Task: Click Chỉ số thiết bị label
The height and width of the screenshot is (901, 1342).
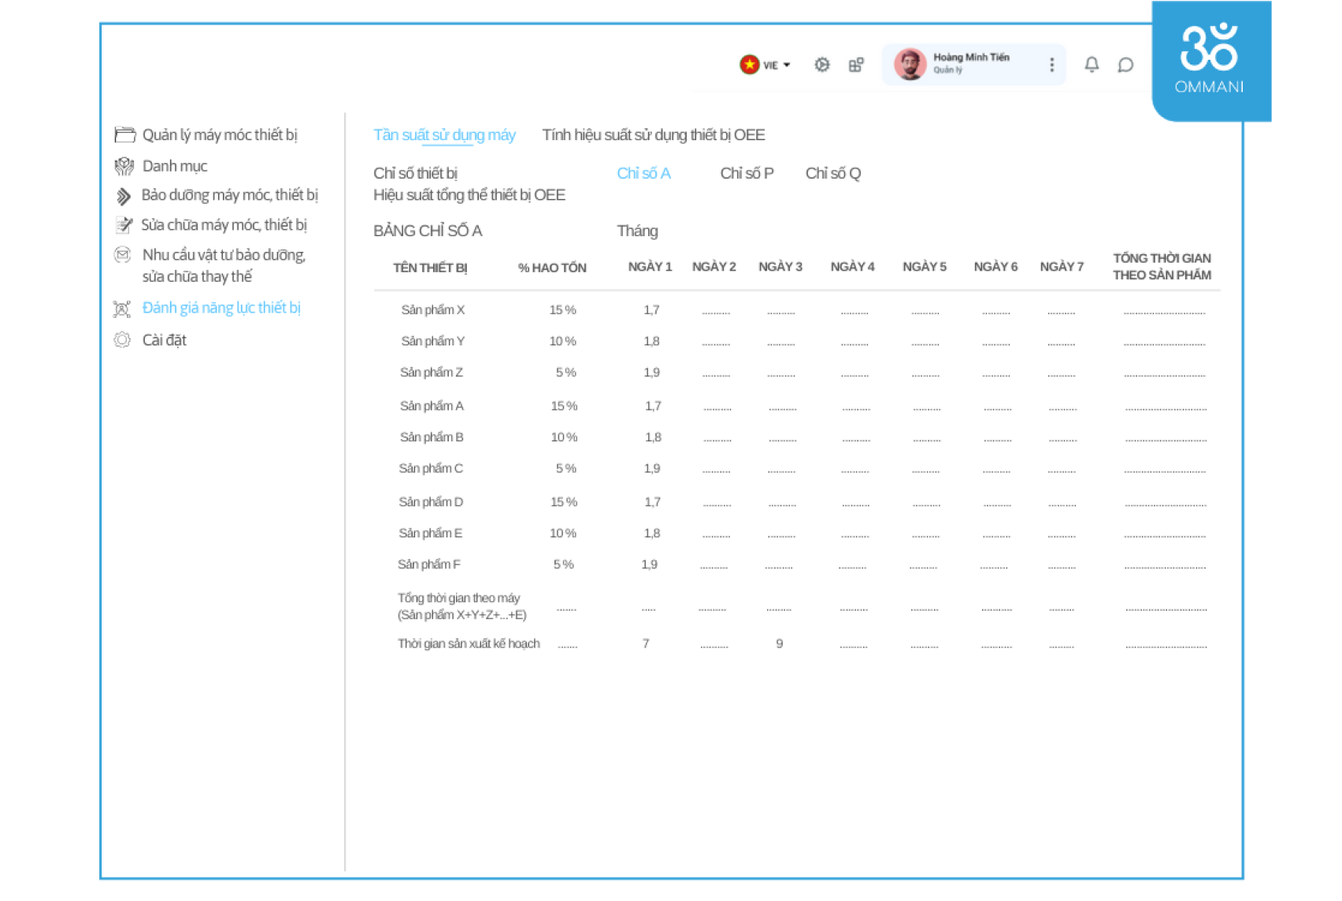Action: [415, 173]
